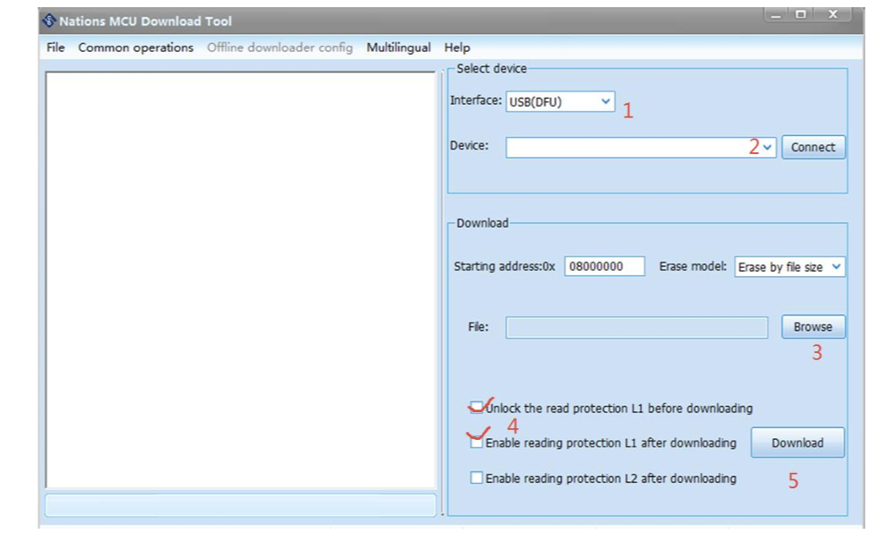Expand the Erase model dropdown
Viewport: 896px width, 543px height.
pyautogui.click(x=836, y=266)
